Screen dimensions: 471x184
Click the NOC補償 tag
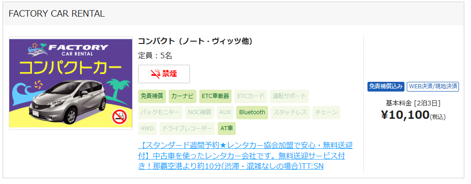click(200, 112)
